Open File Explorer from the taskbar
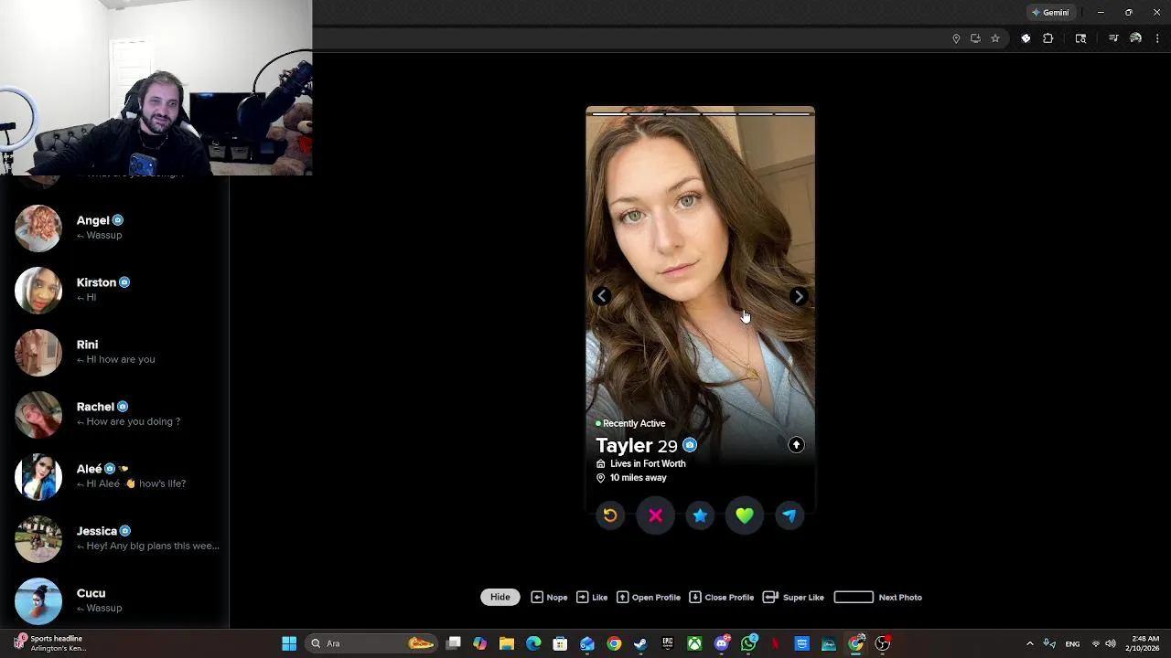The image size is (1171, 658). click(506, 643)
